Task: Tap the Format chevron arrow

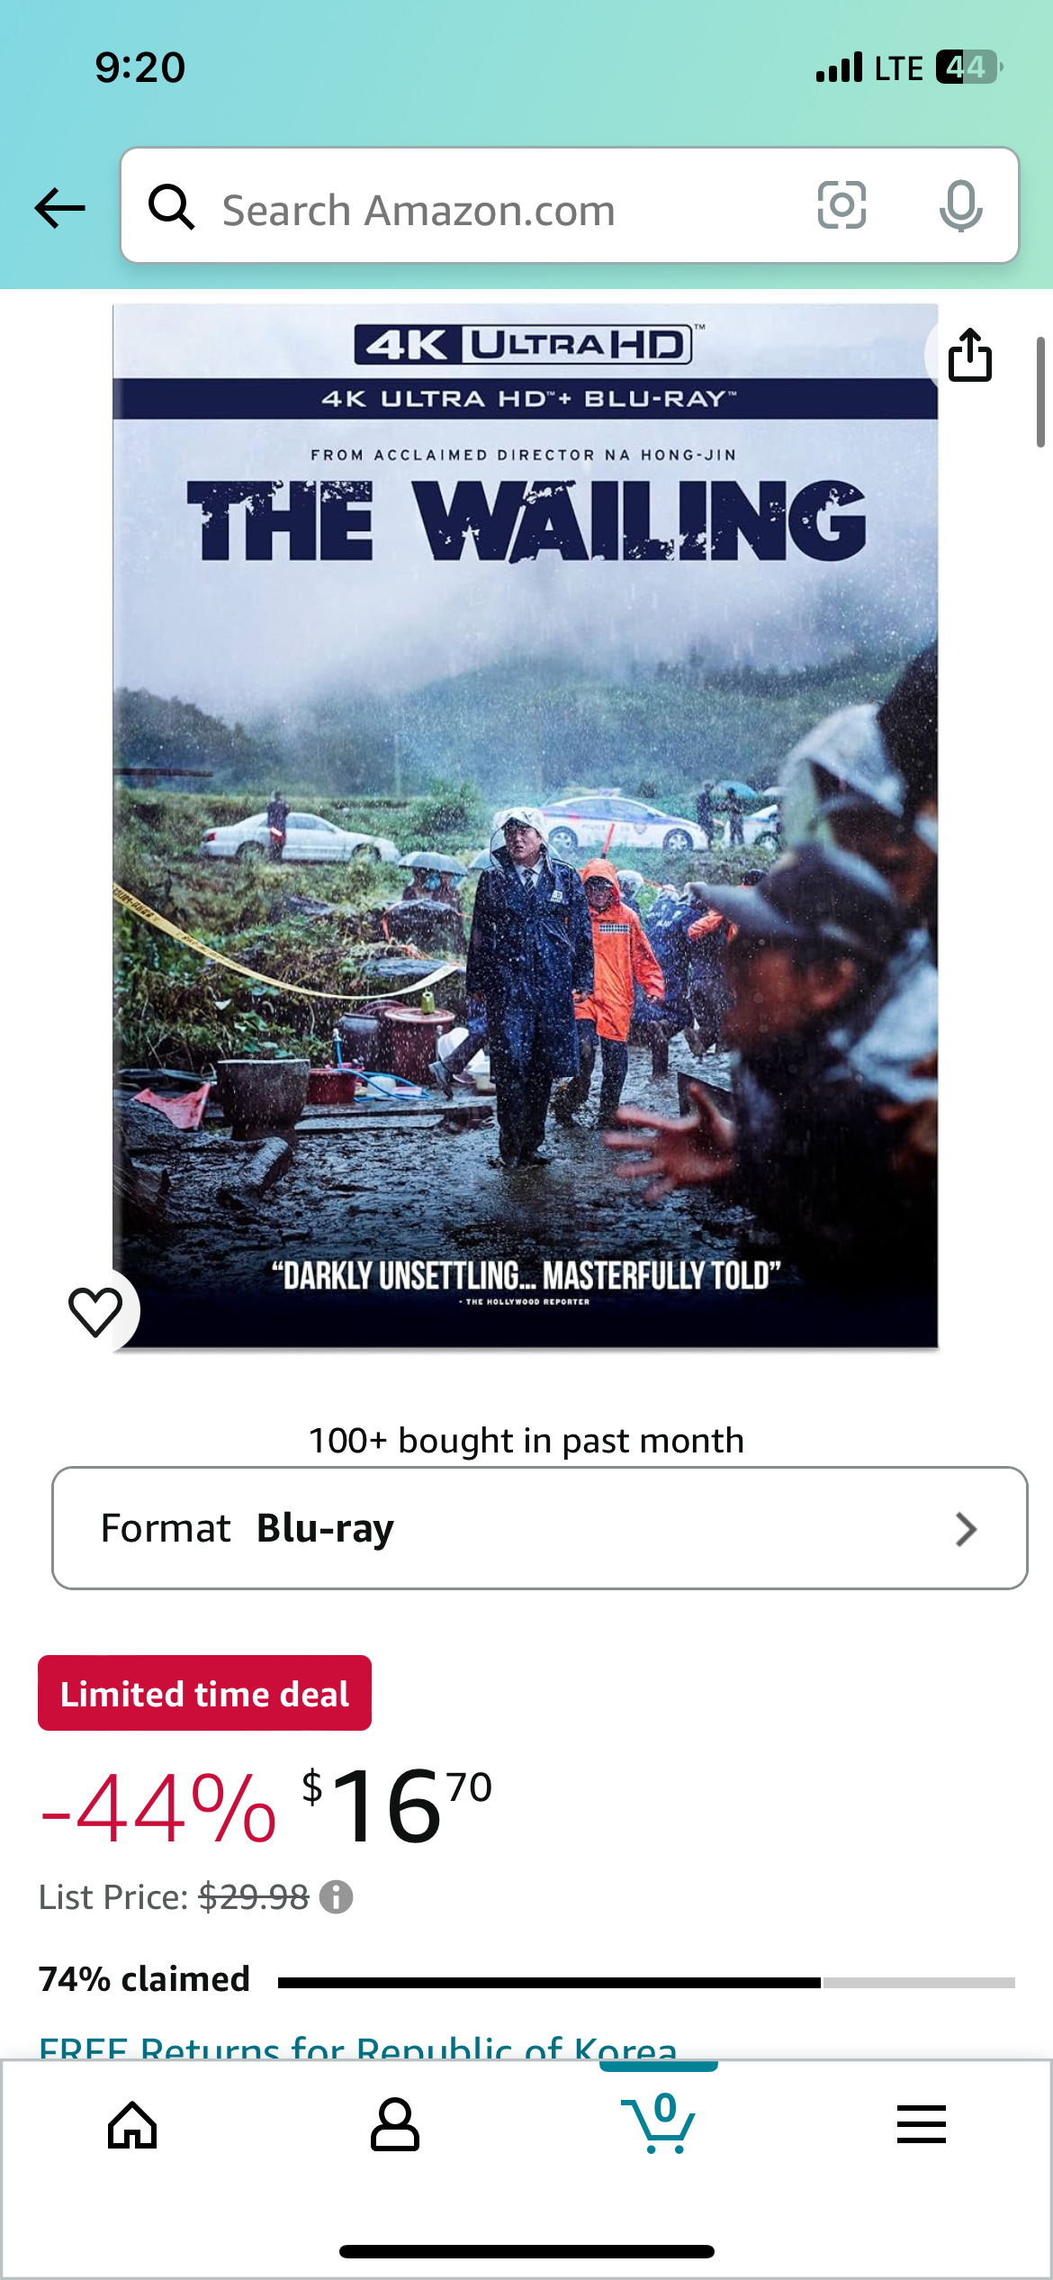Action: [966, 1529]
